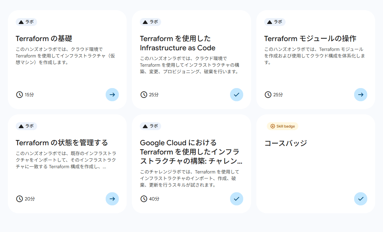Screen dimensions: 383x232
Task: Click description starting このチャレンジラボでは
Action: coord(190,178)
